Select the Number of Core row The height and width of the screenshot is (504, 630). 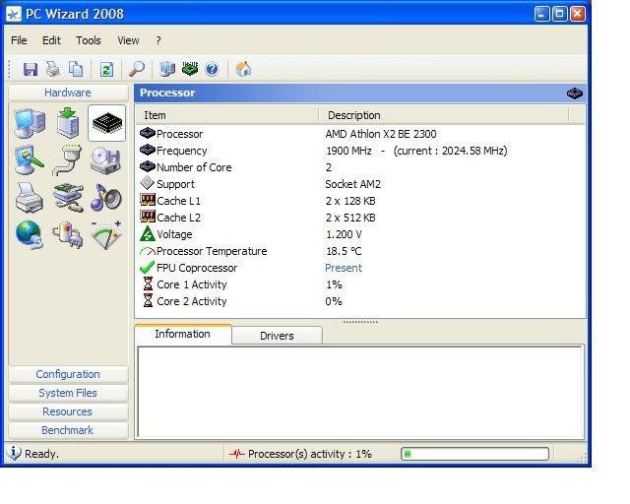pos(360,167)
